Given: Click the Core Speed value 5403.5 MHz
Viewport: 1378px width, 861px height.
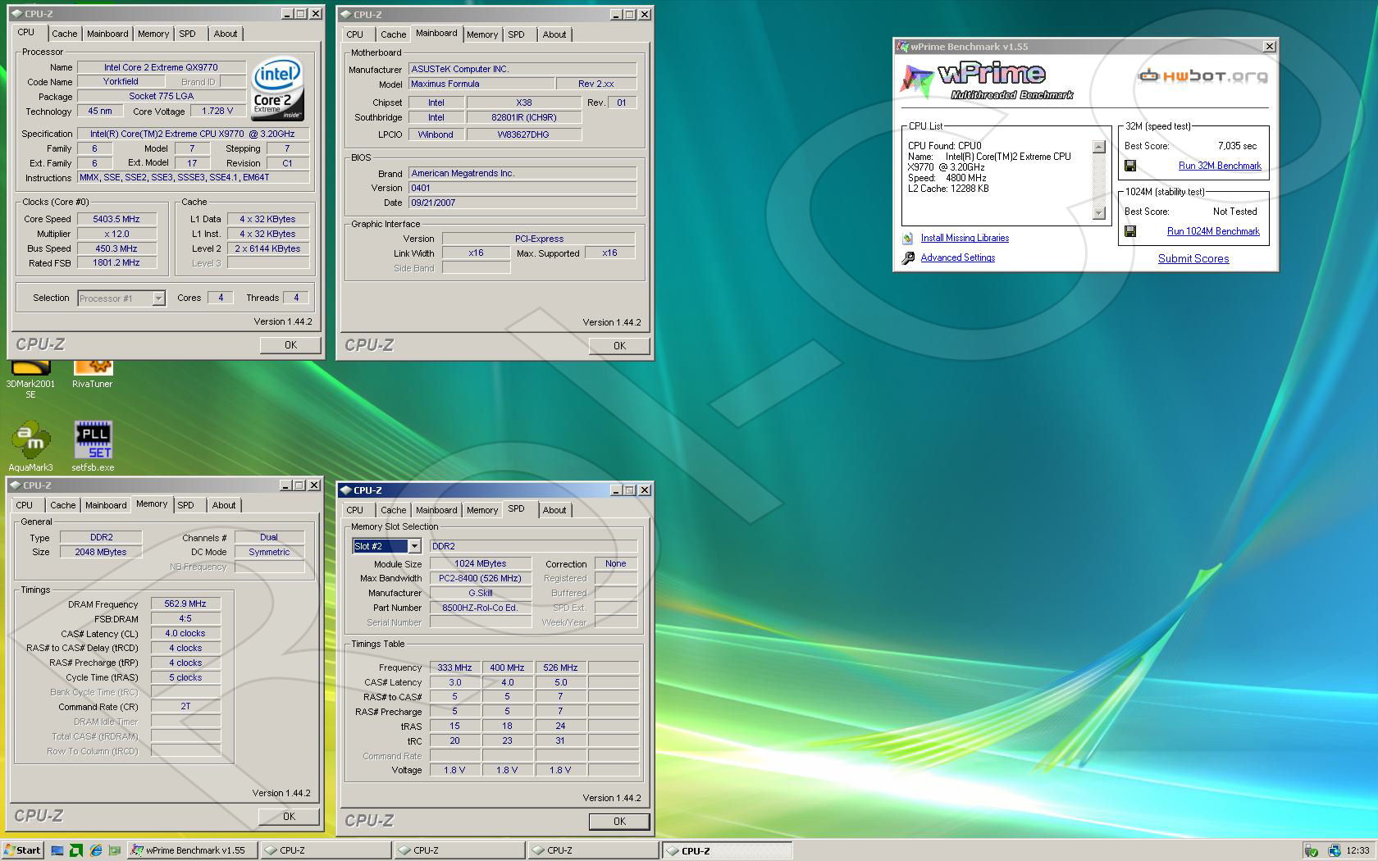Looking at the screenshot, I should click(116, 219).
